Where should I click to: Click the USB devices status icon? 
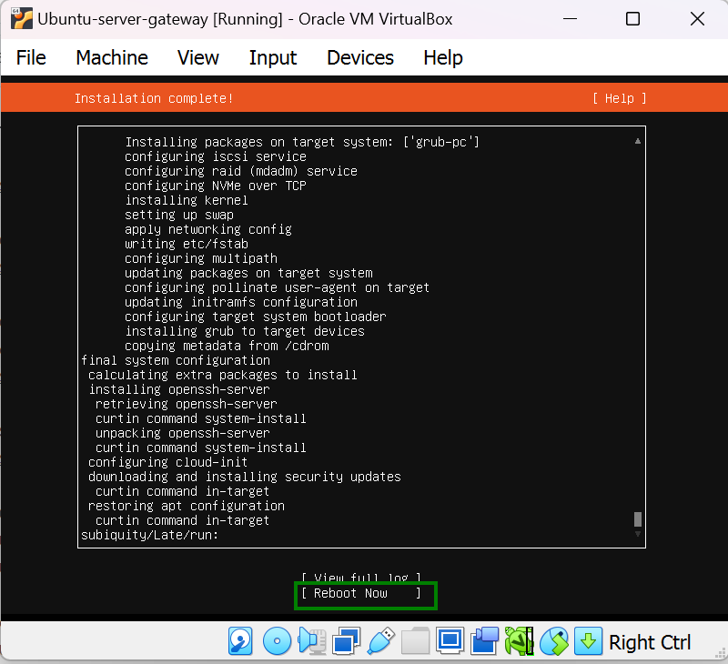click(380, 641)
